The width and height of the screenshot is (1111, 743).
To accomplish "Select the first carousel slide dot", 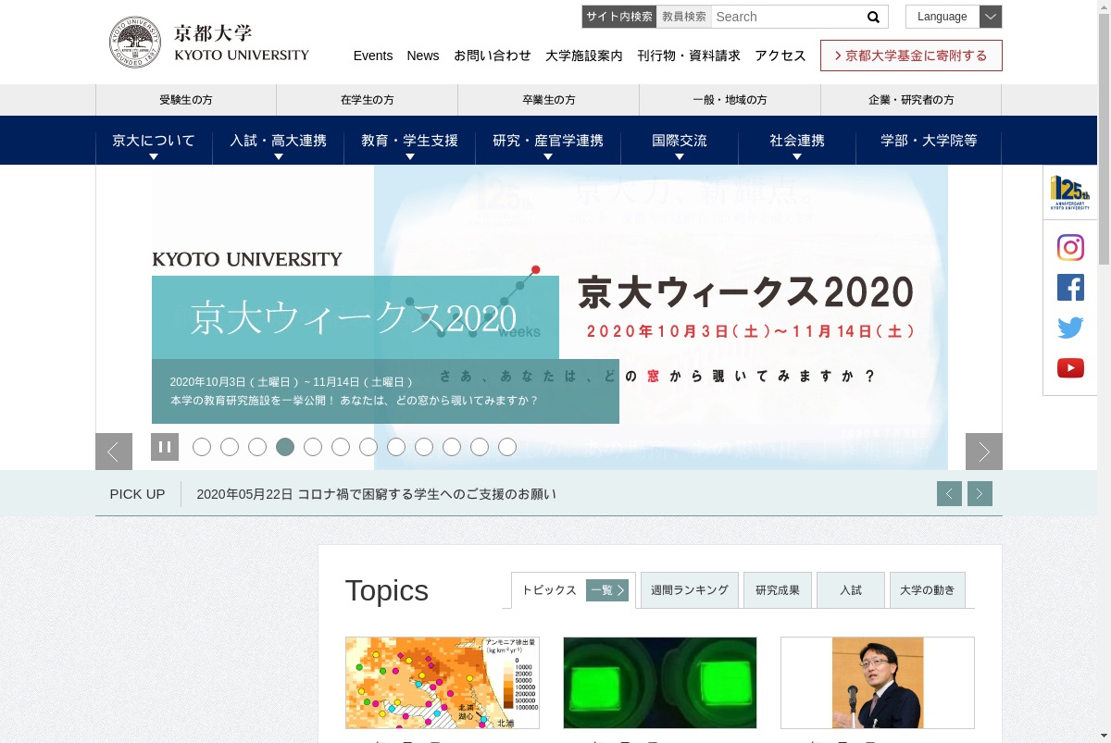I will (202, 447).
